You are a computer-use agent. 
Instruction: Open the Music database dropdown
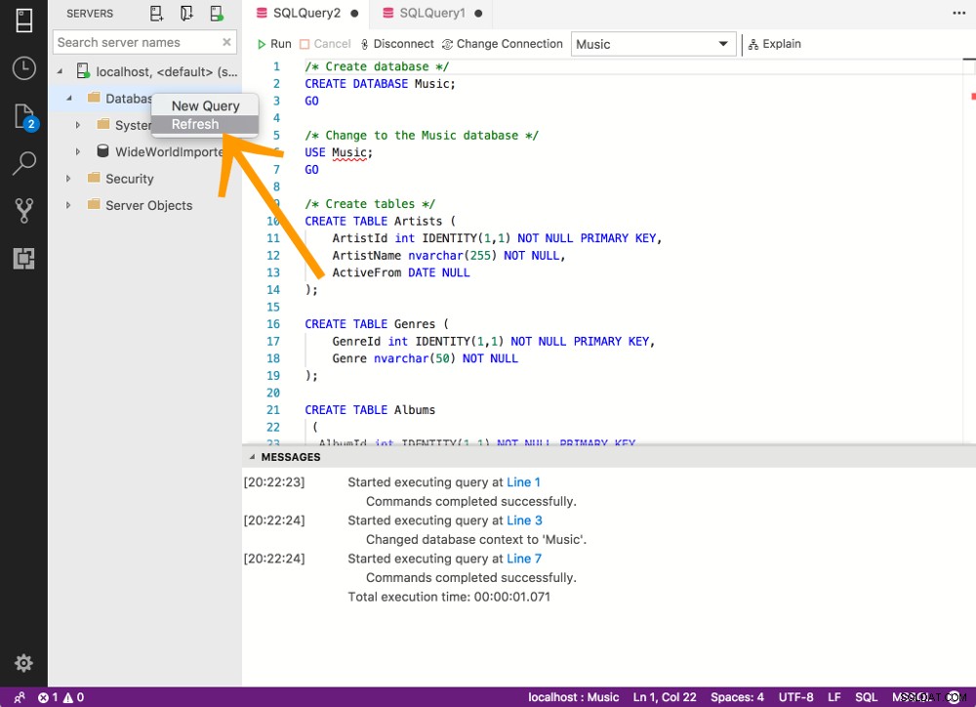tap(653, 44)
